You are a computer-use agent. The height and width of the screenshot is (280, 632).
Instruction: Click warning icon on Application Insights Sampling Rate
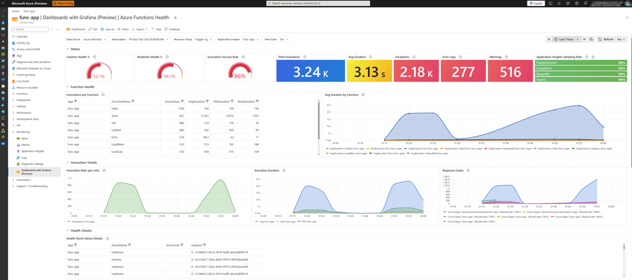tap(593, 58)
